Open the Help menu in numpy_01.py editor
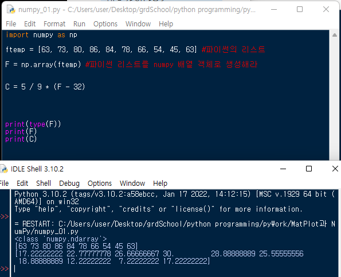 point(166,24)
